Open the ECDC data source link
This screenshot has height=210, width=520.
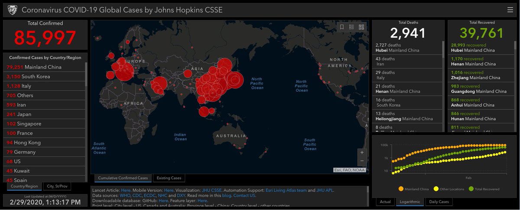click(x=150, y=196)
